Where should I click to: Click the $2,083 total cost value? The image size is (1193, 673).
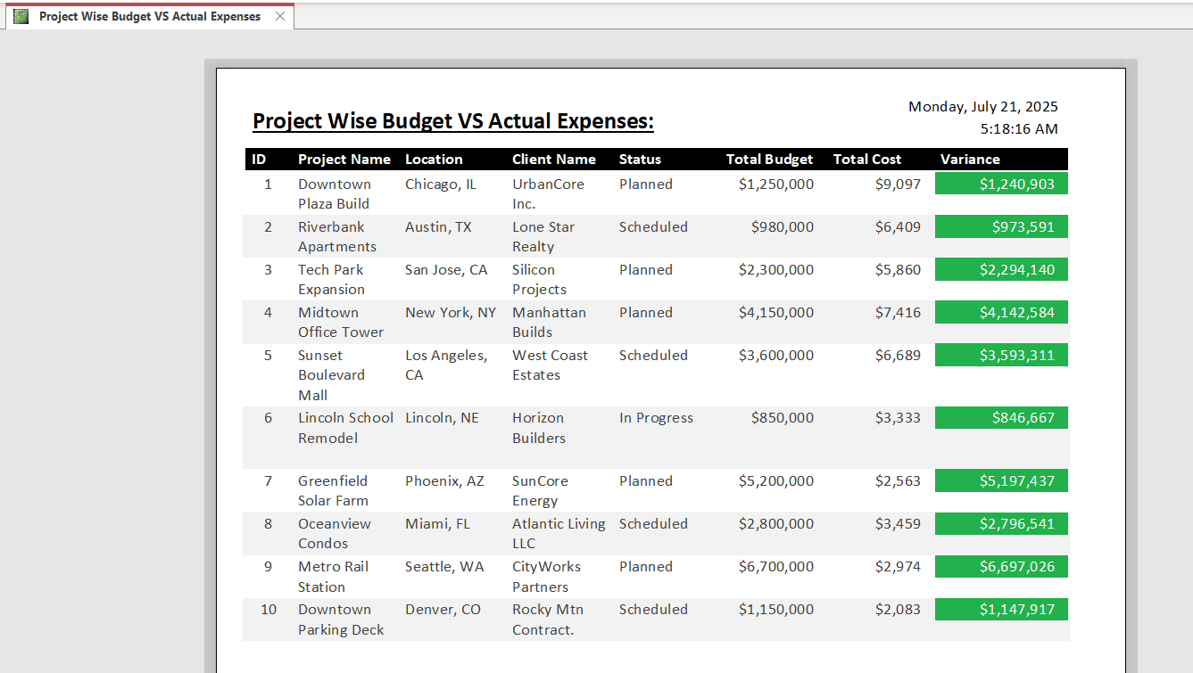click(898, 610)
